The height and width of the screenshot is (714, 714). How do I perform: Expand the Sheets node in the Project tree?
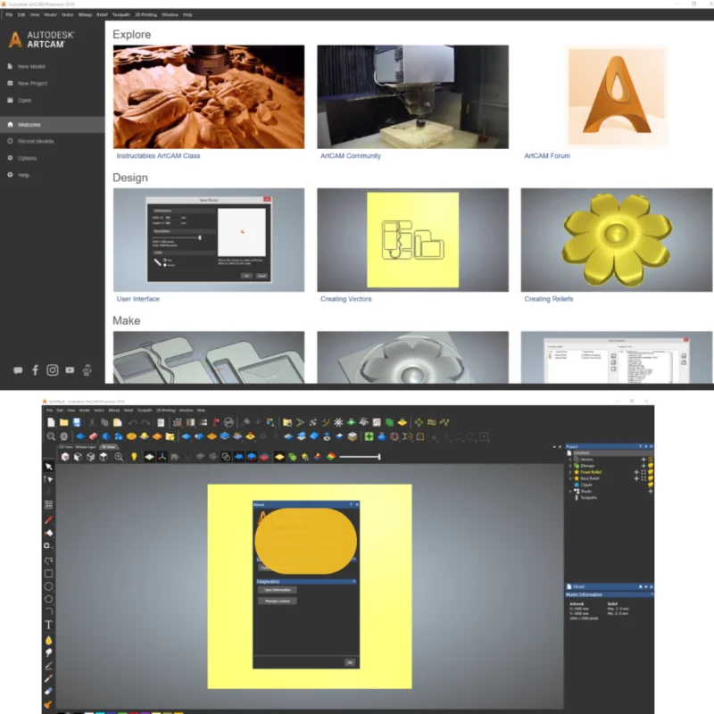(x=569, y=491)
